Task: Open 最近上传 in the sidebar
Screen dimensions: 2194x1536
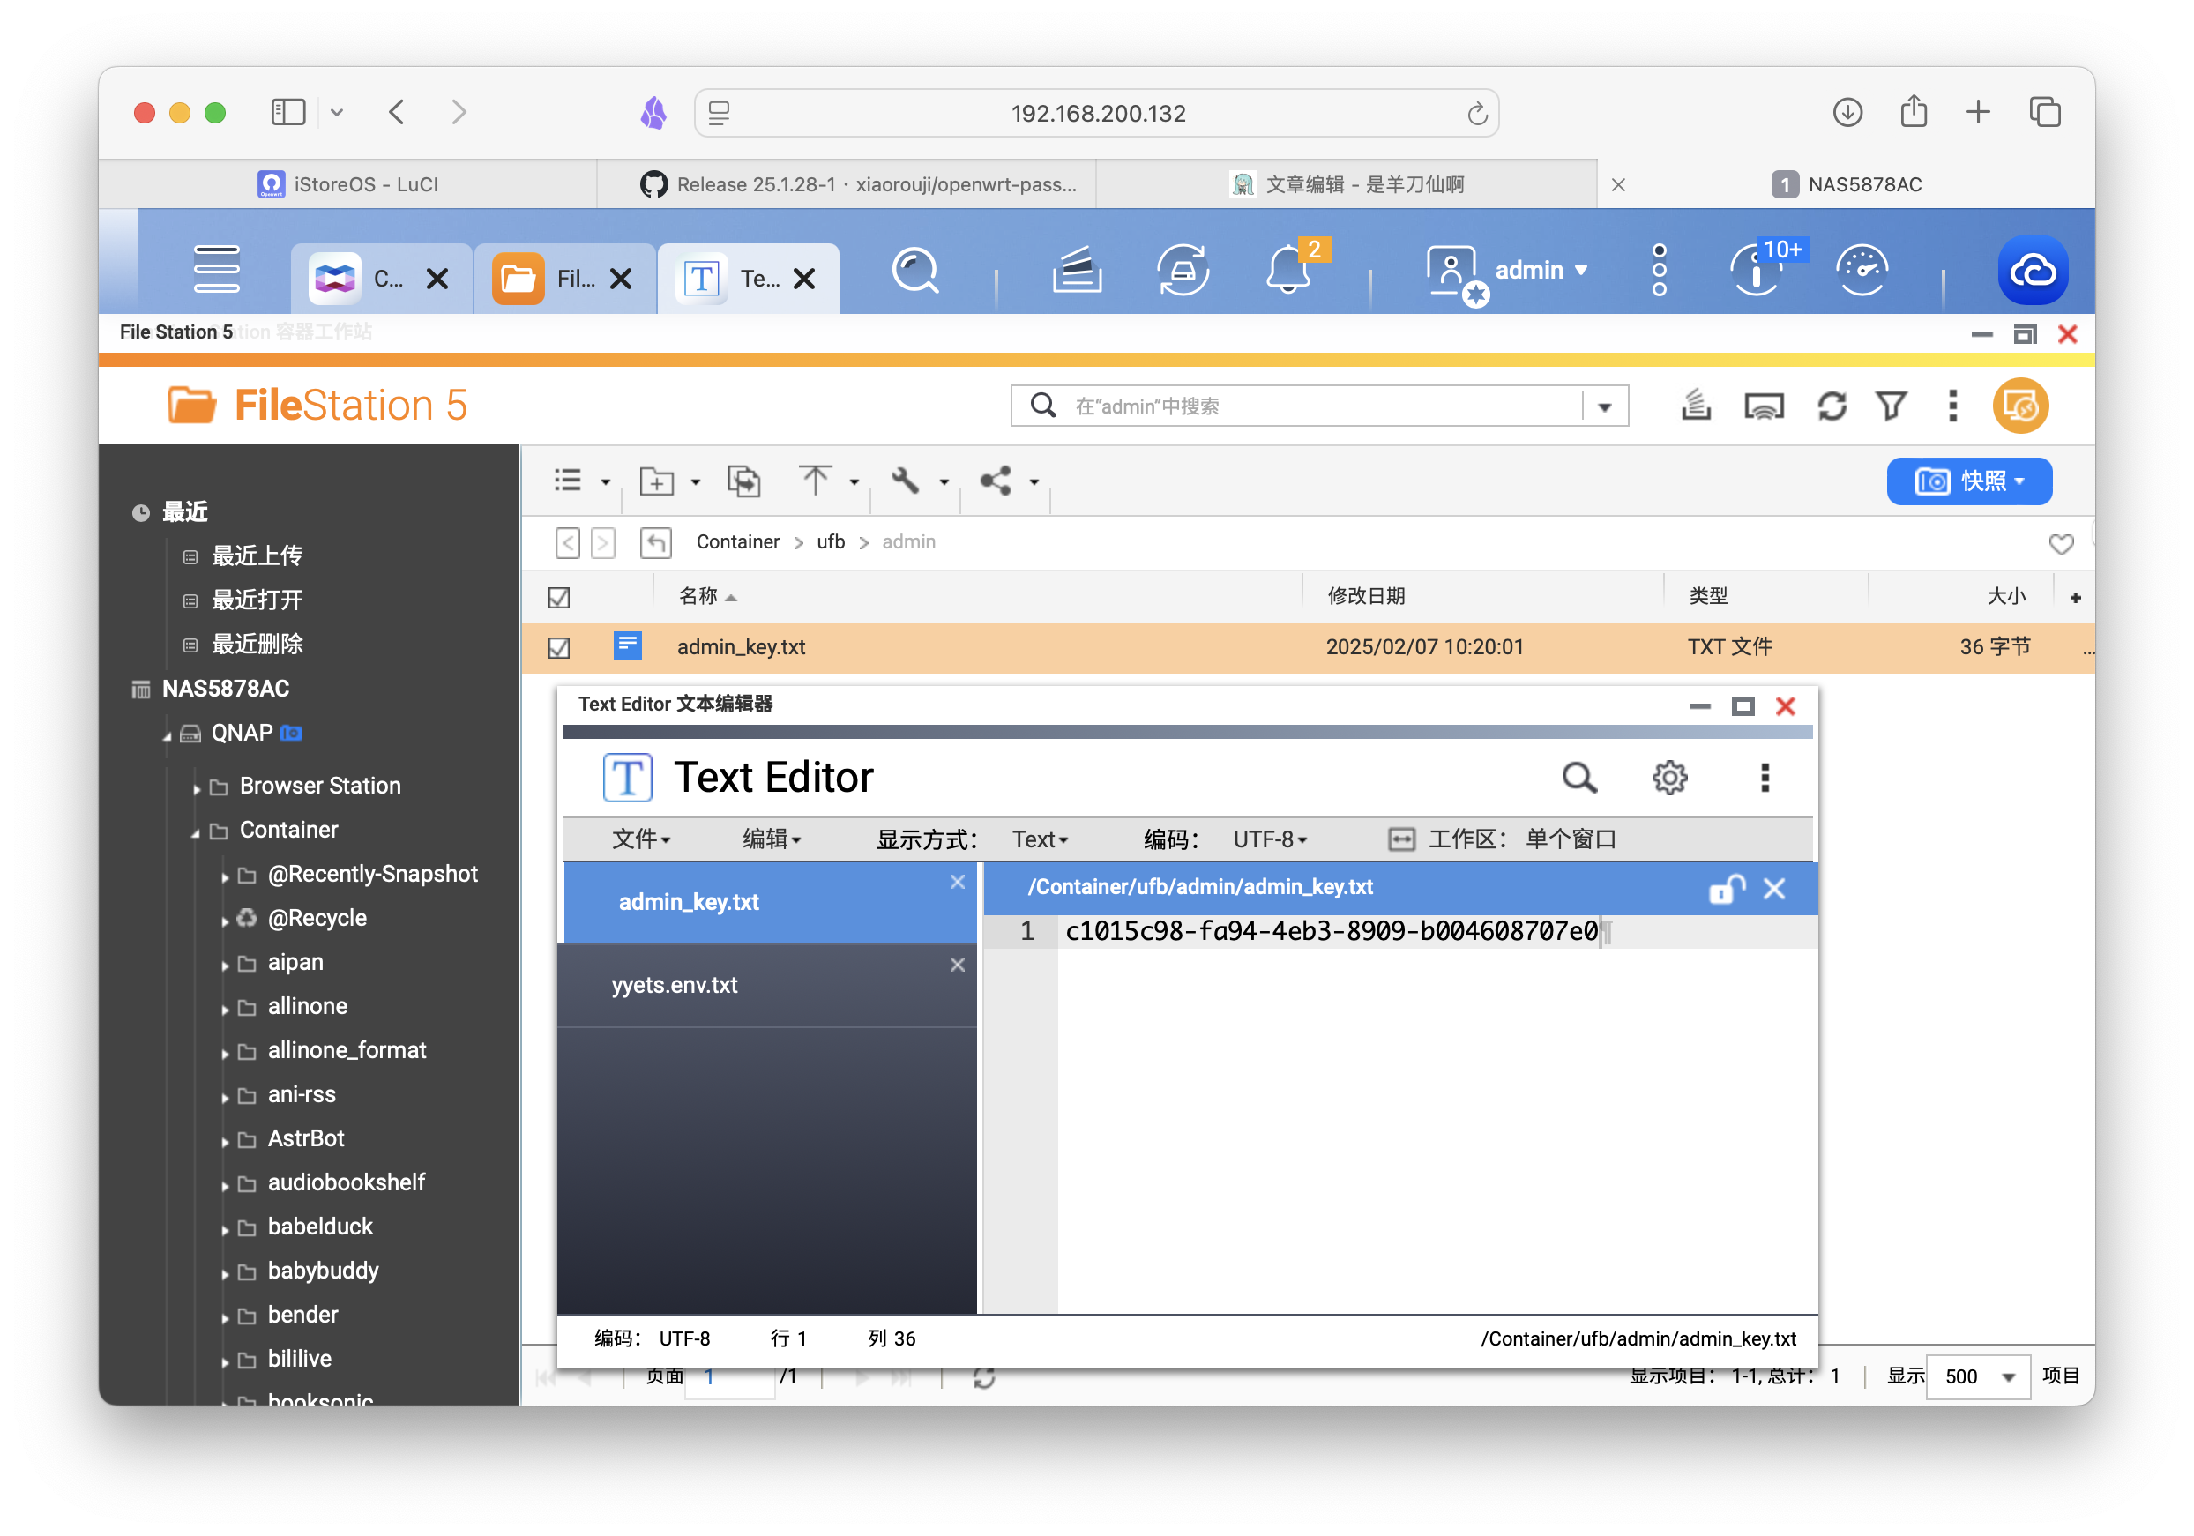Action: coord(256,555)
